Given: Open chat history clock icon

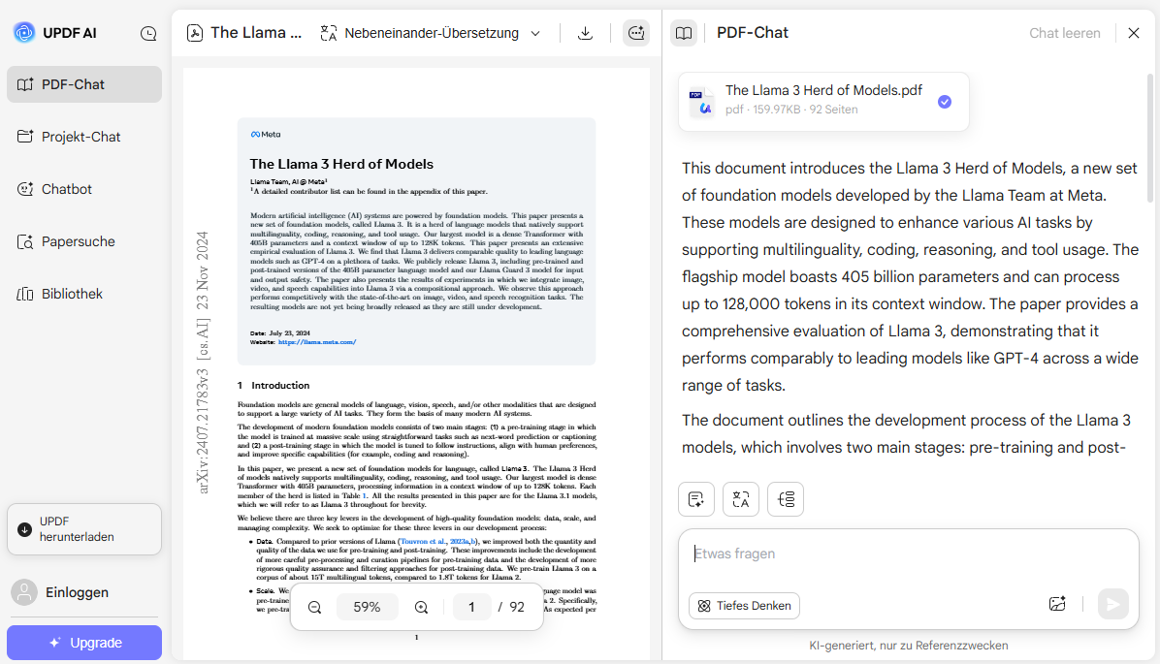Looking at the screenshot, I should 148,33.
